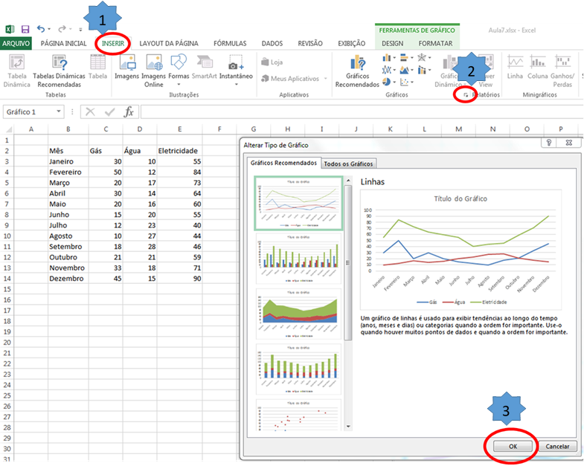Insert a Tabela from the ribbon
The image size is (584, 466).
click(97, 67)
